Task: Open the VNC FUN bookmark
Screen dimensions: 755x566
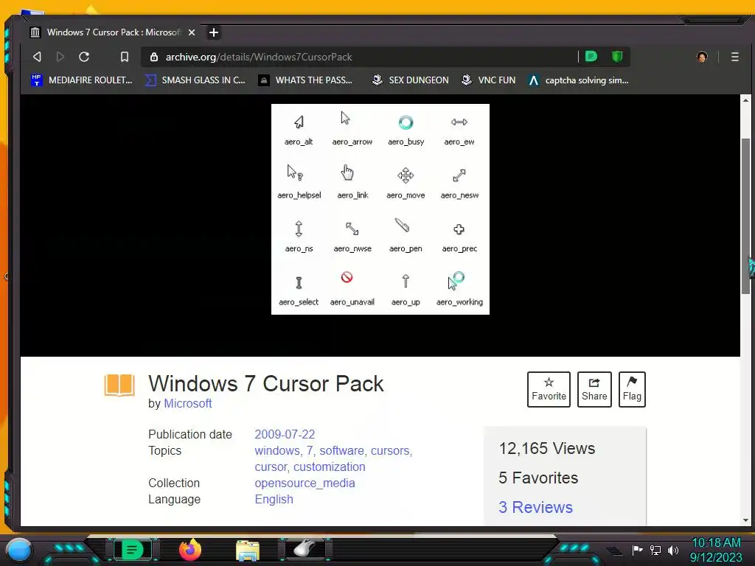Action: point(488,80)
